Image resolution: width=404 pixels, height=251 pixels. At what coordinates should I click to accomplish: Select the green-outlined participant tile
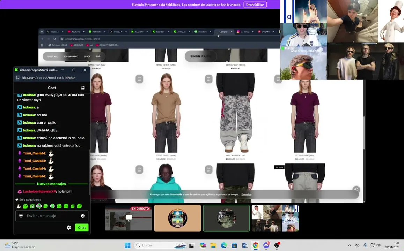(227, 218)
